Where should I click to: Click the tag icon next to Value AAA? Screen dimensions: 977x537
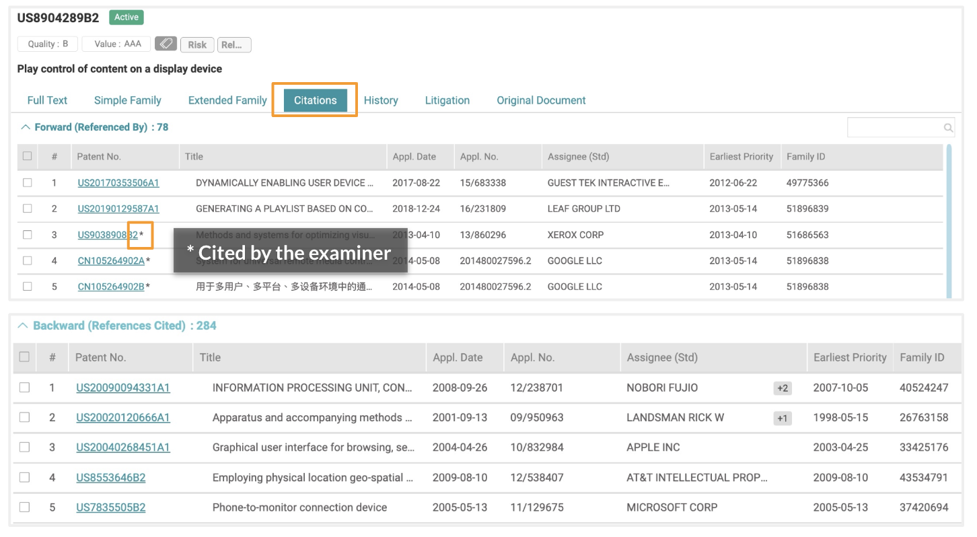click(166, 44)
